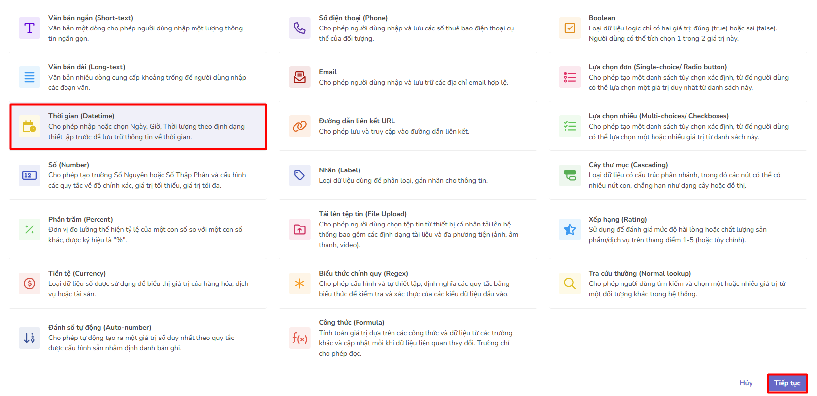Click the Auto-number sort icon
Screen dimensions: 817x396
coord(30,338)
